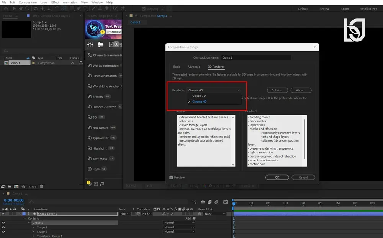Click the Add contents button in timeline

tap(194, 218)
